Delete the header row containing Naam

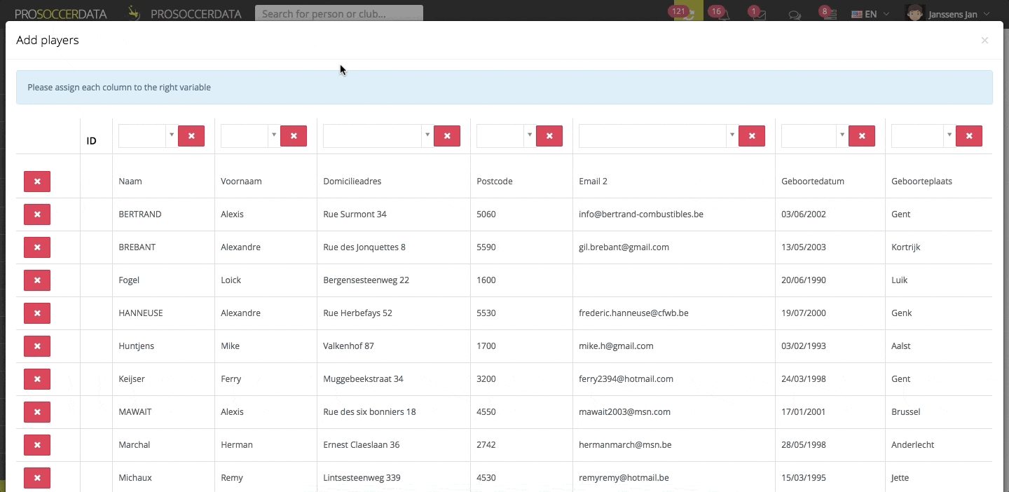pos(37,182)
